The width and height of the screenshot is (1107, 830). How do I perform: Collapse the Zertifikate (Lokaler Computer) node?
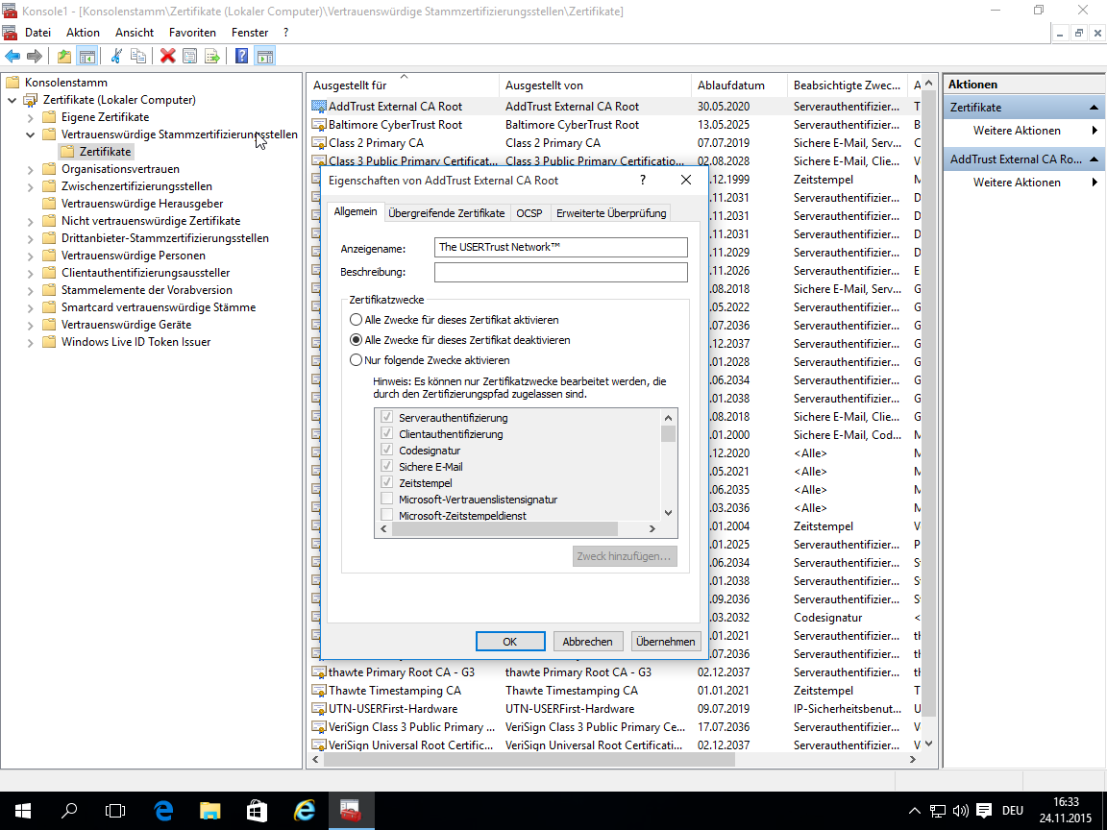click(x=12, y=100)
